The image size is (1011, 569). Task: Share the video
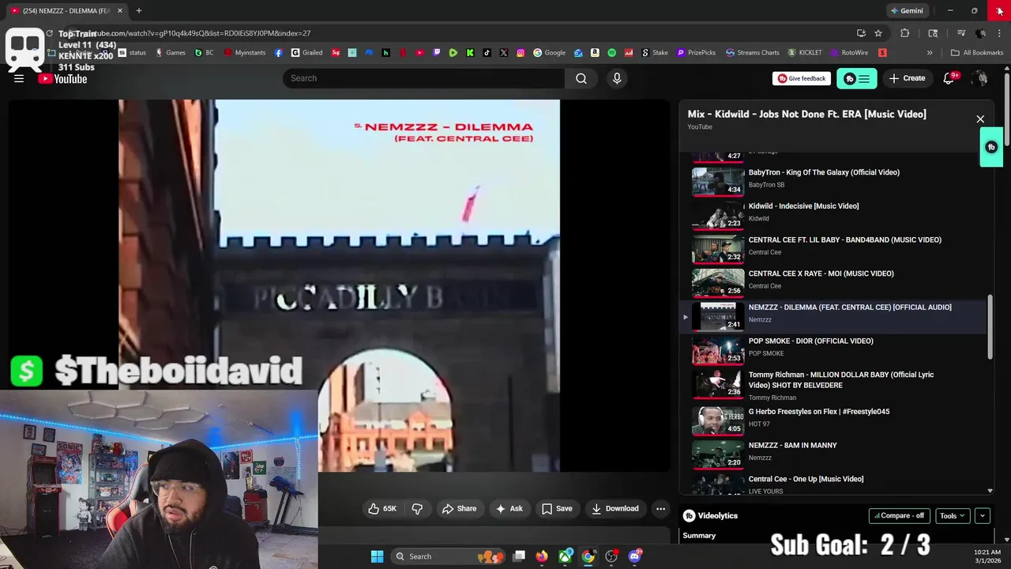[x=459, y=509]
